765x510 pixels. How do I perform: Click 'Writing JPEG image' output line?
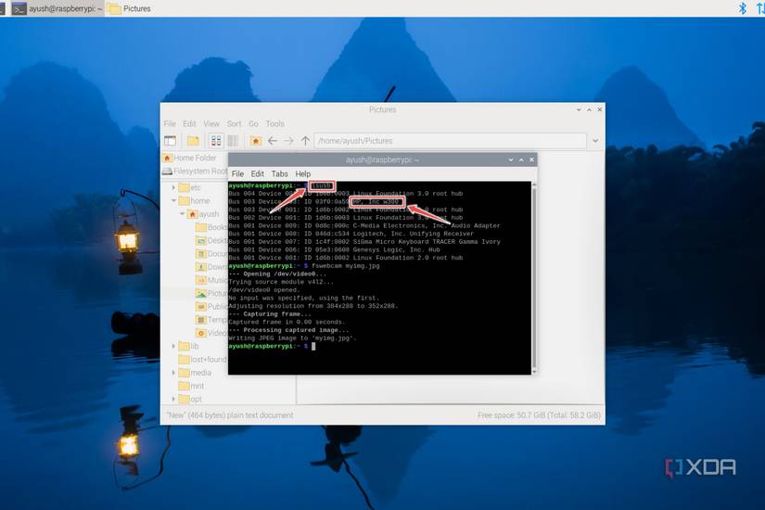coord(292,338)
